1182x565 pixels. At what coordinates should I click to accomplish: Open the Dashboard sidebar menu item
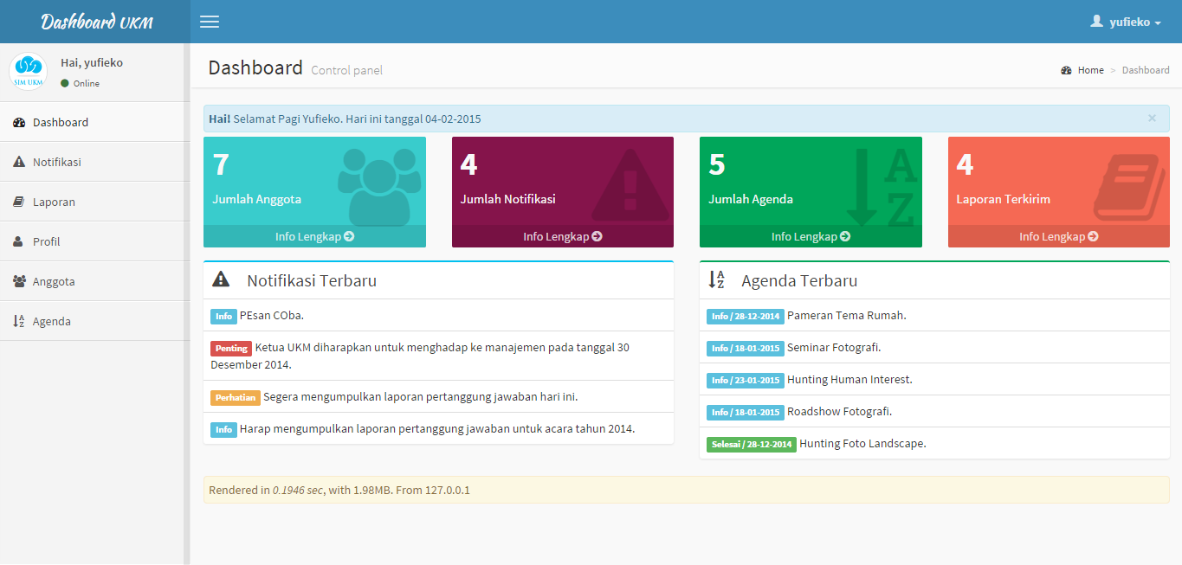pos(93,122)
